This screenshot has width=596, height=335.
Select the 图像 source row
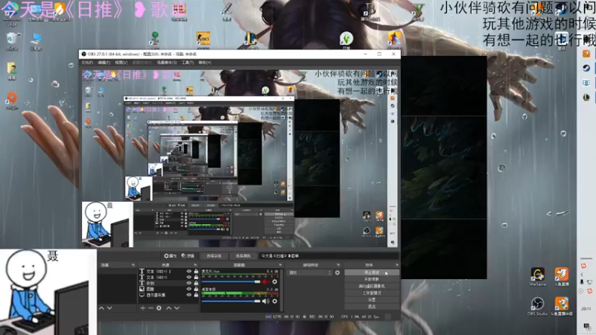(168, 289)
